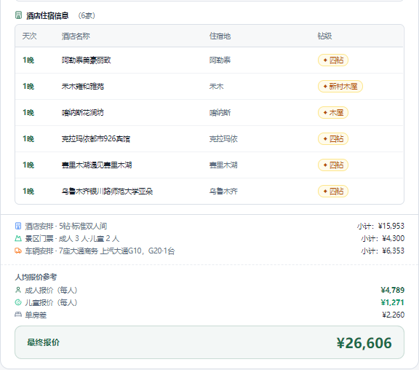Select hotel name 阿勒泰美豪丽致
This screenshot has height=370, width=419.
(x=86, y=60)
